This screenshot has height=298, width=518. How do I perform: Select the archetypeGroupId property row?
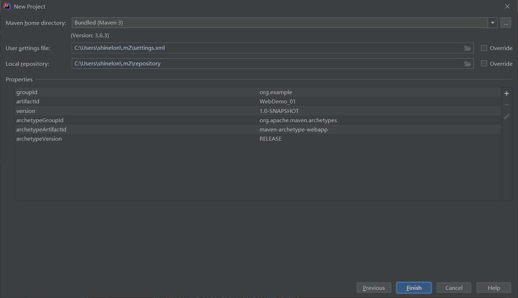click(x=258, y=120)
